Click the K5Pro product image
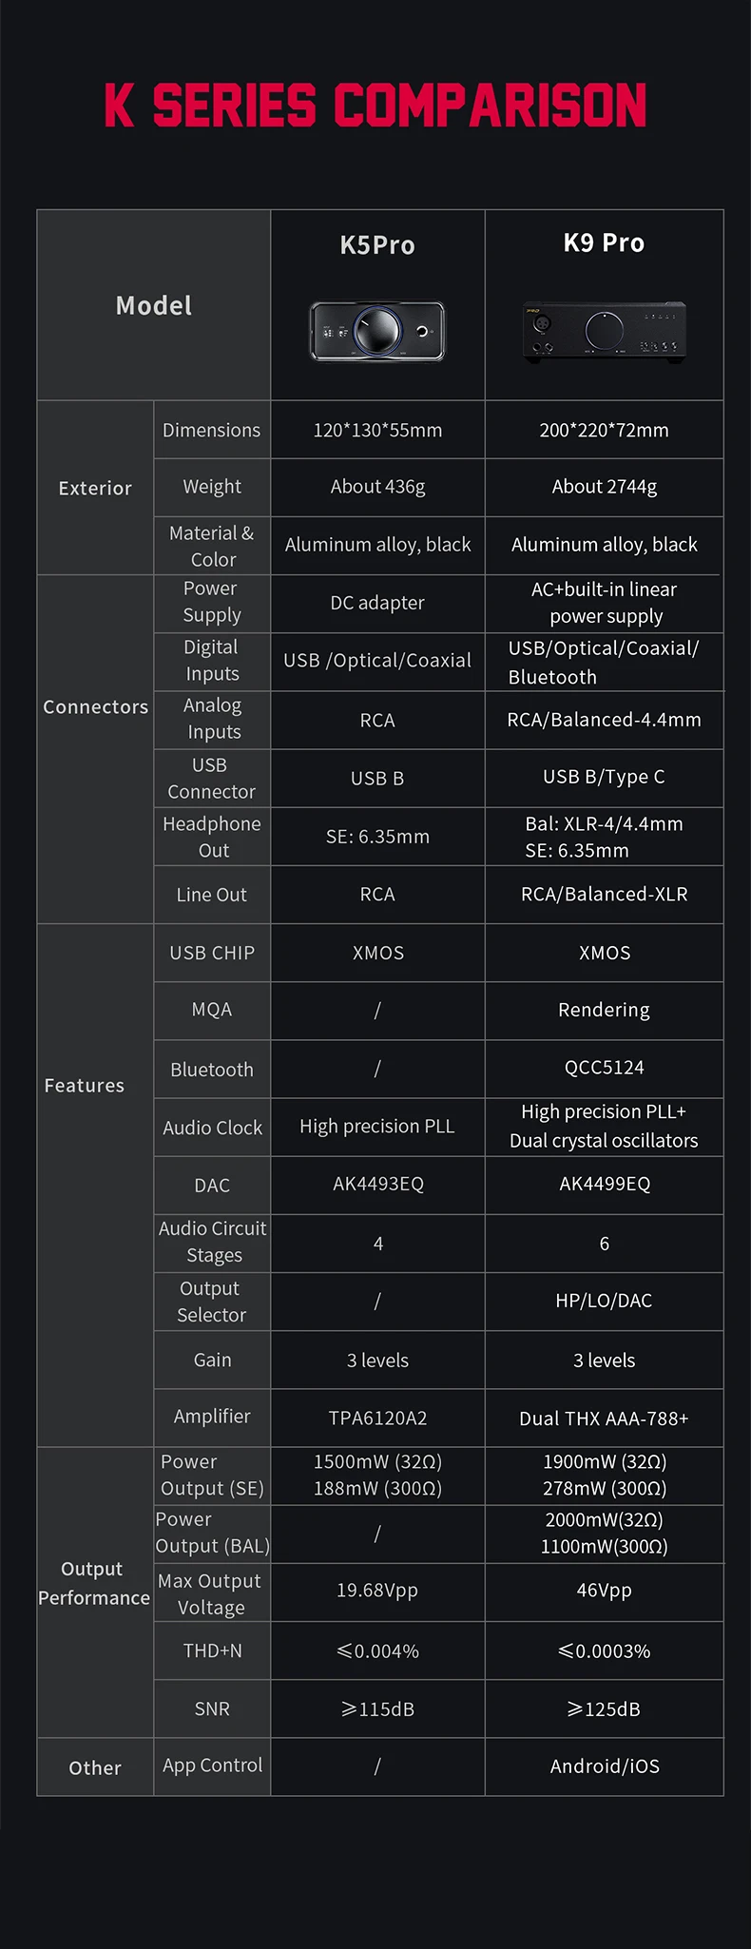This screenshot has height=1949, width=751. click(x=377, y=331)
